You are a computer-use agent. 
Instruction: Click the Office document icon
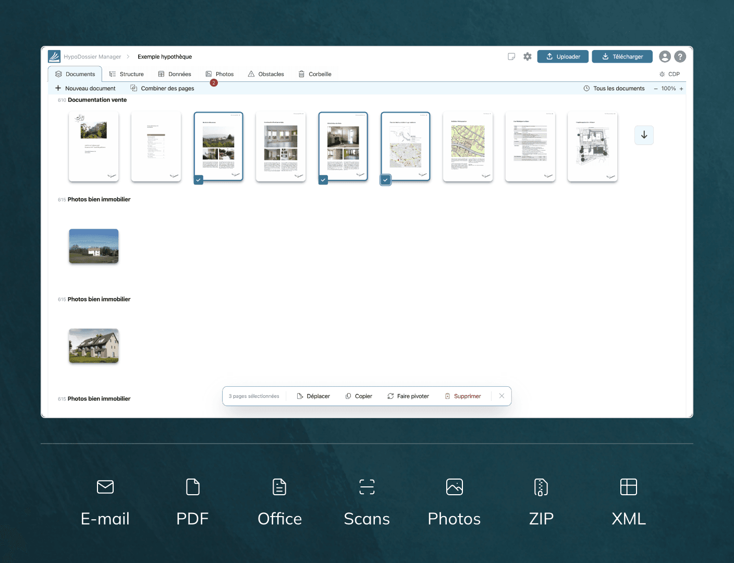point(279,487)
